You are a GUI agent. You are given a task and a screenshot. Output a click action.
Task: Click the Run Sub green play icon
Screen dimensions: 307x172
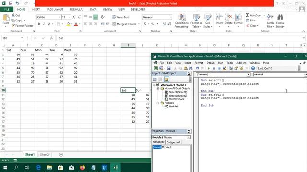tap(209, 68)
